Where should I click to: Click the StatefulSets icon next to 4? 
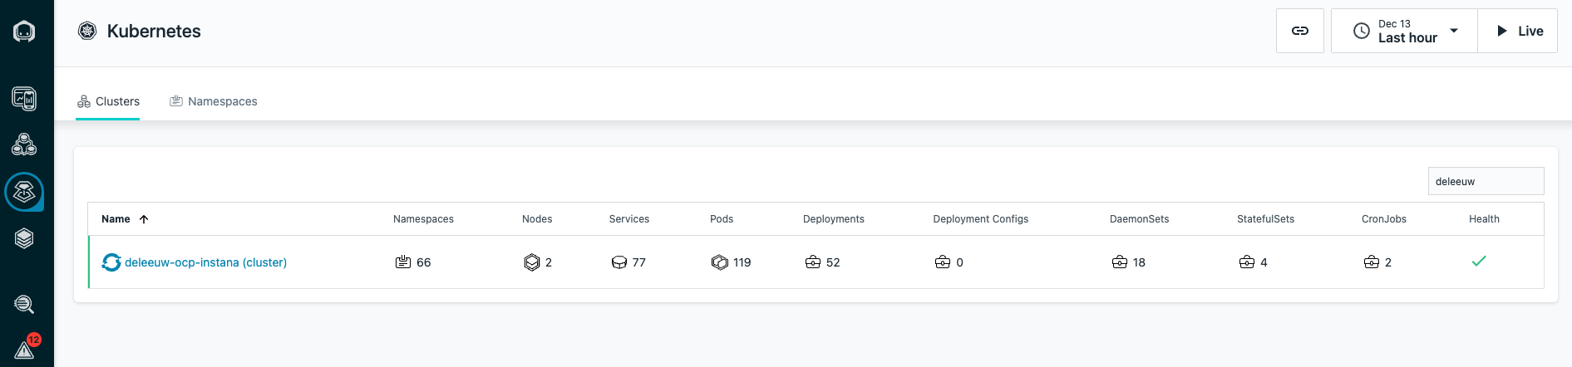[x=1247, y=262]
